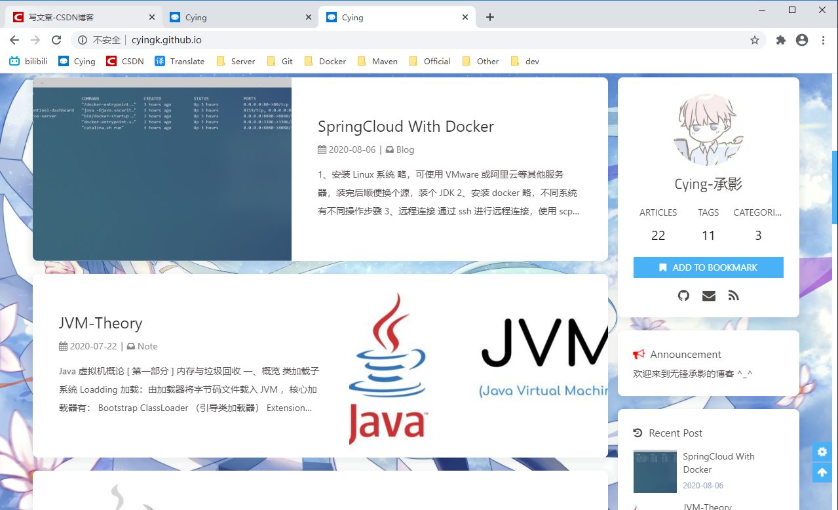
Task: Expand the Official bookmarks folder
Action: coord(430,61)
